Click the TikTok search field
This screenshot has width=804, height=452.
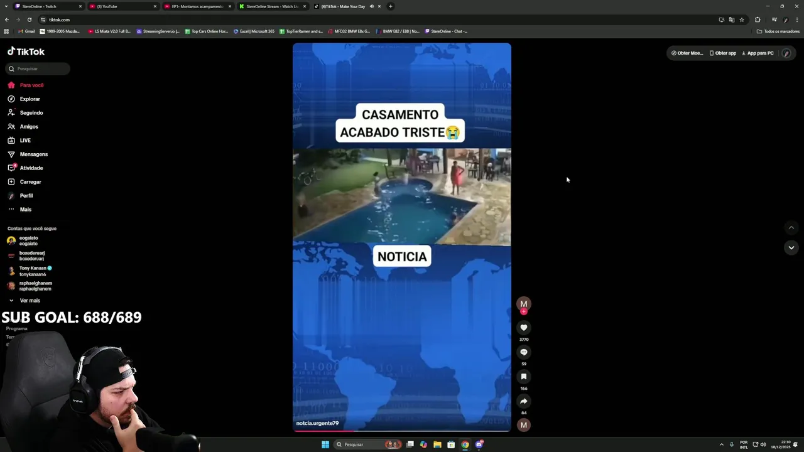tap(38, 68)
